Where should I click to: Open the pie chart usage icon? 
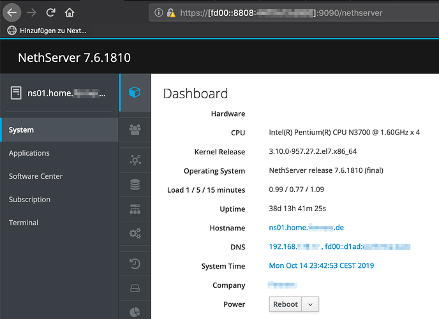tap(135, 311)
